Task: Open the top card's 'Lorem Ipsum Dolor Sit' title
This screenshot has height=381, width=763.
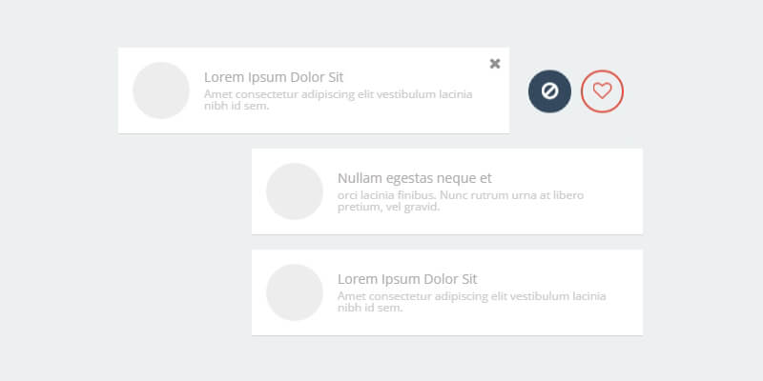Action: 274,77
